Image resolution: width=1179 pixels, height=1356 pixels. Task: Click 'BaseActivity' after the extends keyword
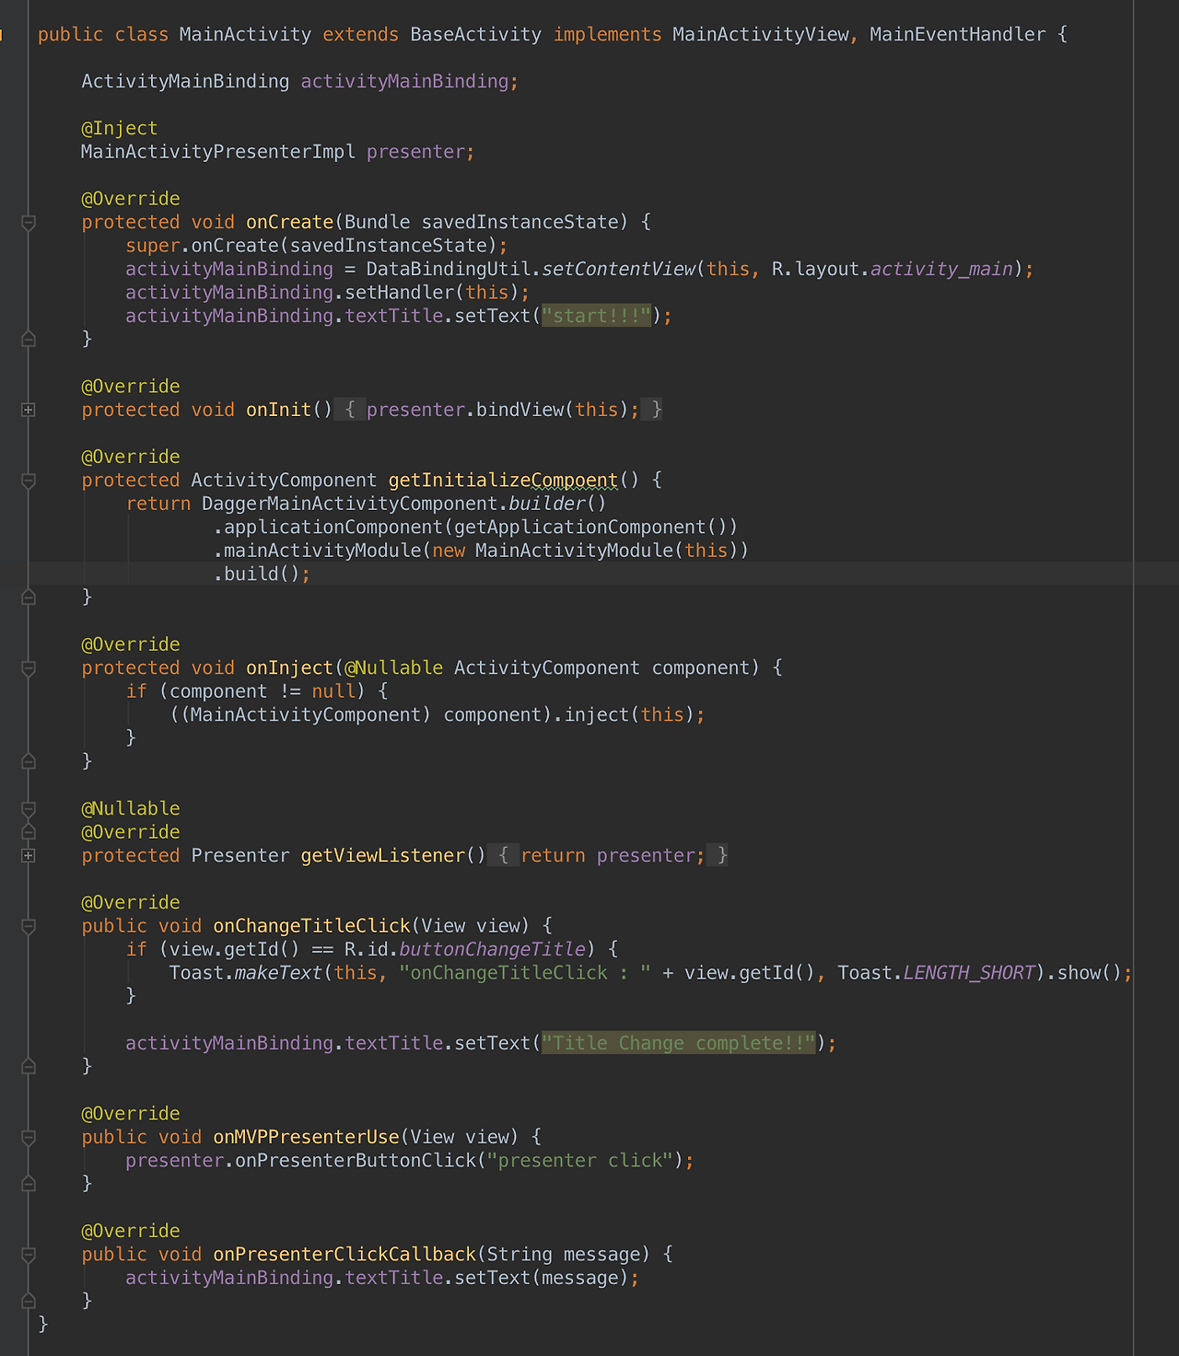pyautogui.click(x=475, y=34)
